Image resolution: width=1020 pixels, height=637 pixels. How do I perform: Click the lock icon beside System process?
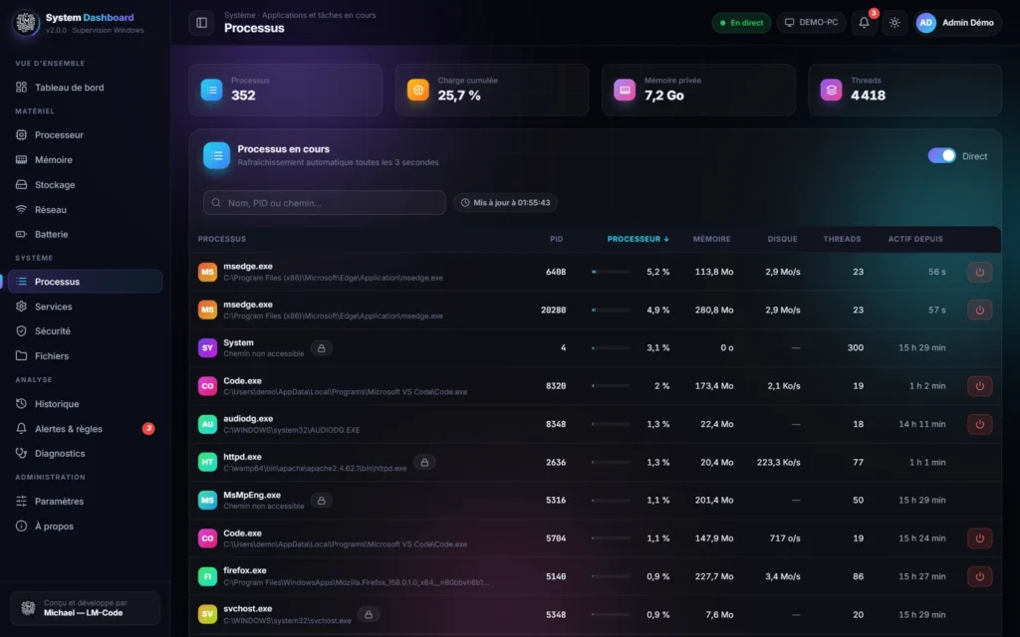point(322,348)
